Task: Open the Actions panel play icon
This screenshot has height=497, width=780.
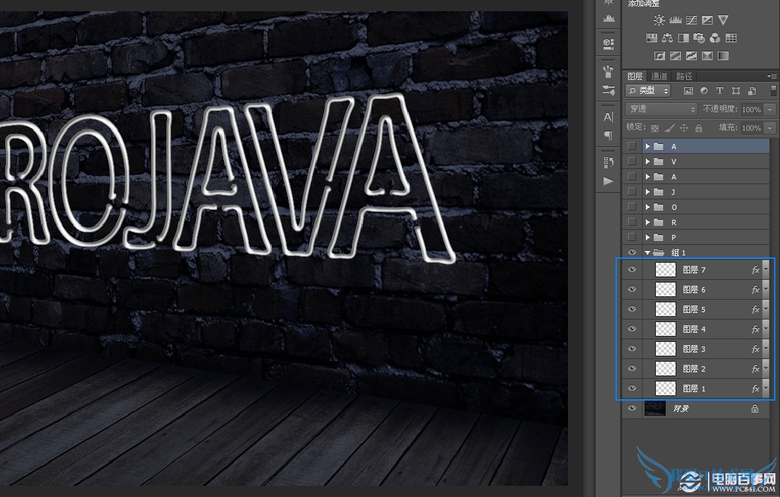Action: pyautogui.click(x=608, y=181)
